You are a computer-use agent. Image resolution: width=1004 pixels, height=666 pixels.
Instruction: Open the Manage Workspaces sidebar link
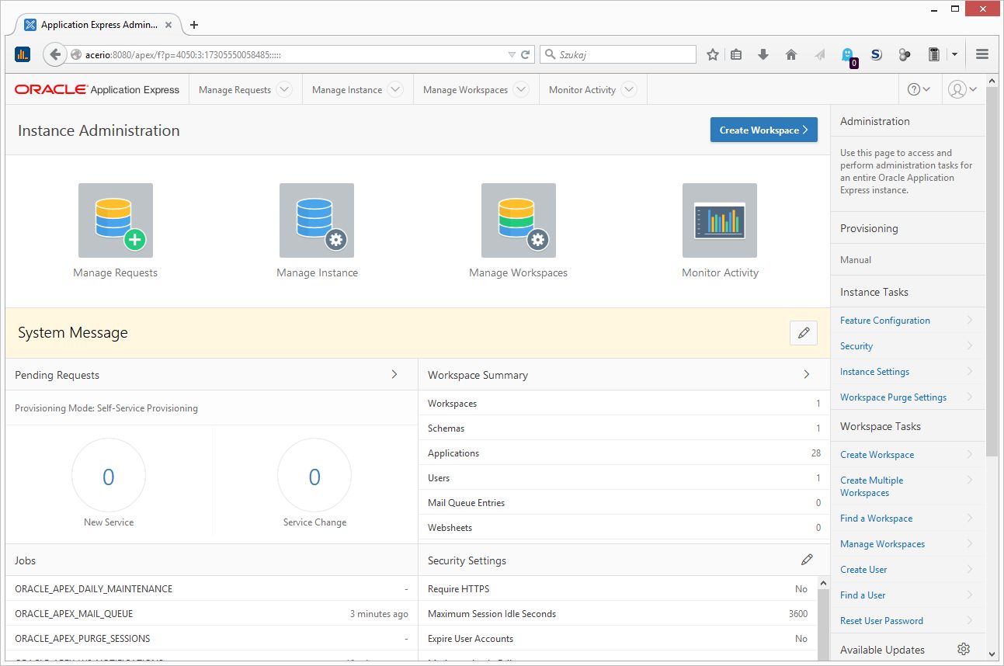pyautogui.click(x=882, y=543)
